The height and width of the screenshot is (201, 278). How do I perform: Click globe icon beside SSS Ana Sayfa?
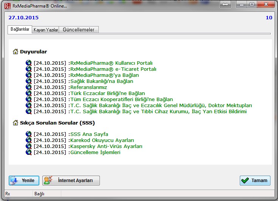(29, 134)
